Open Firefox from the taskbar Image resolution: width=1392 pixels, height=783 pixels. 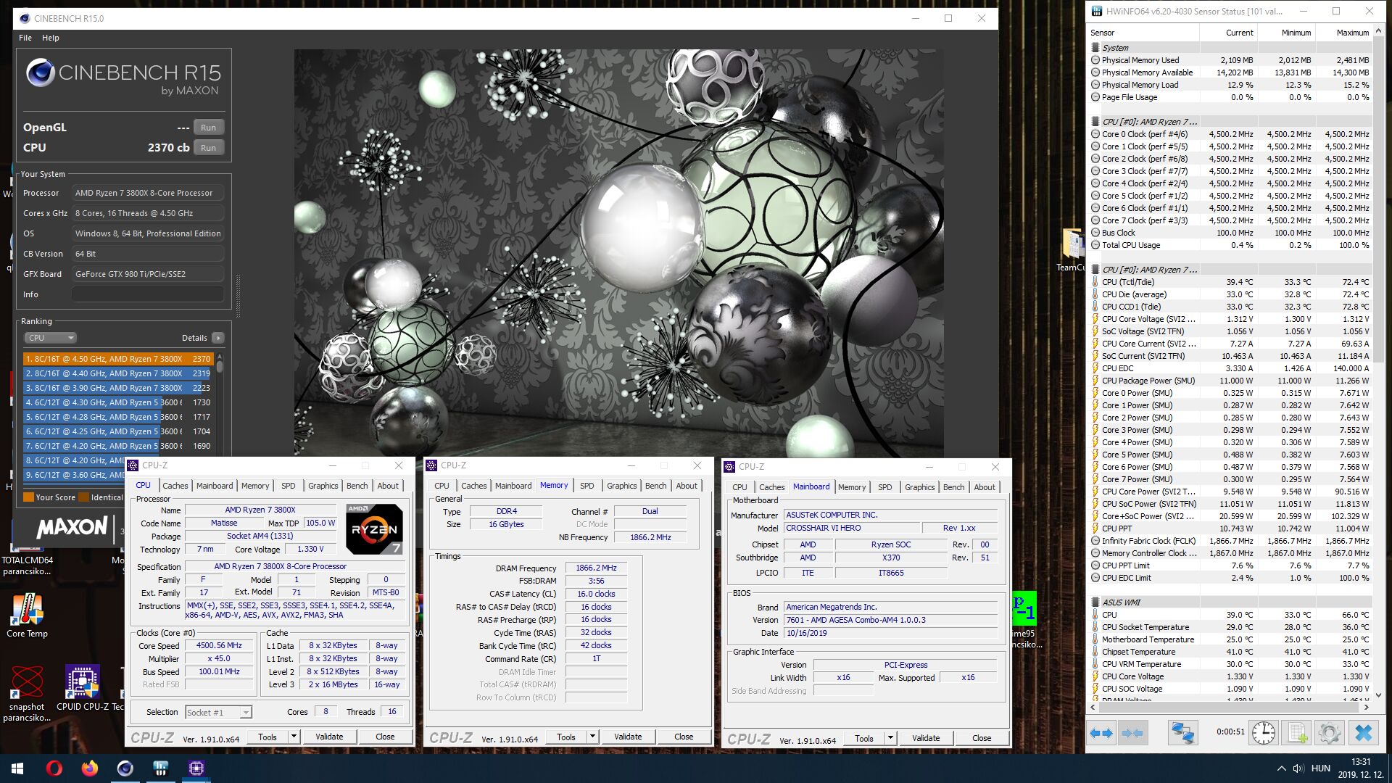[x=89, y=768]
